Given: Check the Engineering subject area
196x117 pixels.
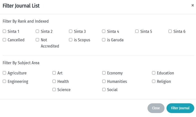Looking at the screenshot, I should [4, 81].
